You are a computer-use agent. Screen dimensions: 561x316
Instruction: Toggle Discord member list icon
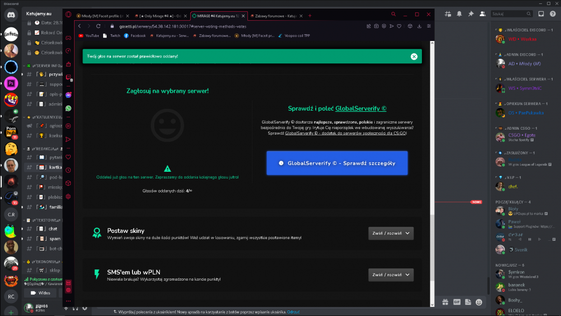pos(482,14)
